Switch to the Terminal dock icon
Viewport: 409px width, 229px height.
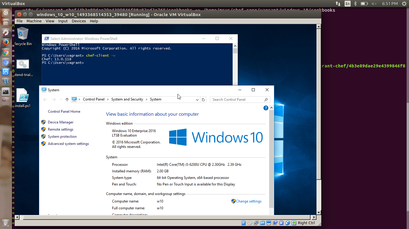click(6, 92)
